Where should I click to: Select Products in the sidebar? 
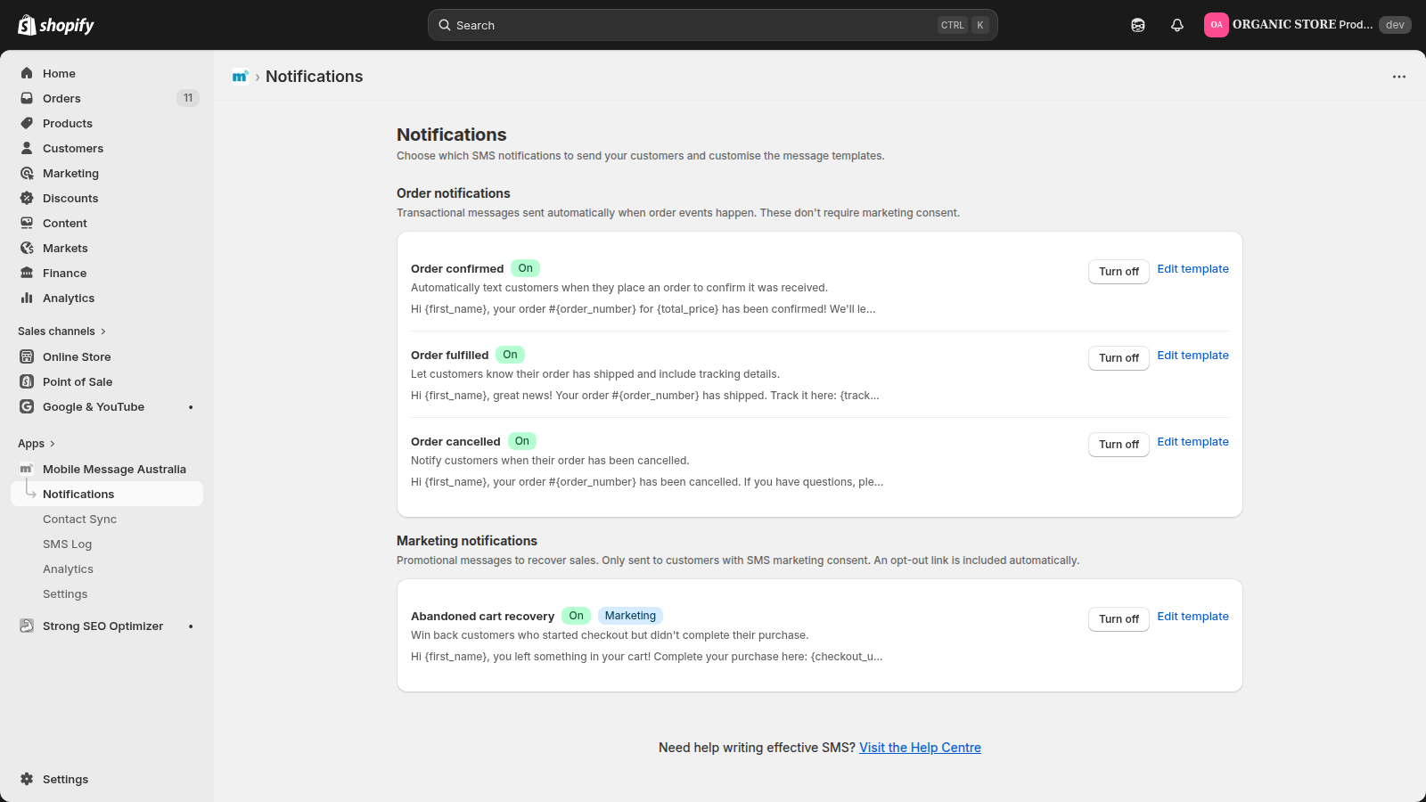(67, 123)
